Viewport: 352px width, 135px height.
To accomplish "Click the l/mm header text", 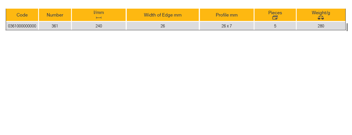I will click(99, 13).
